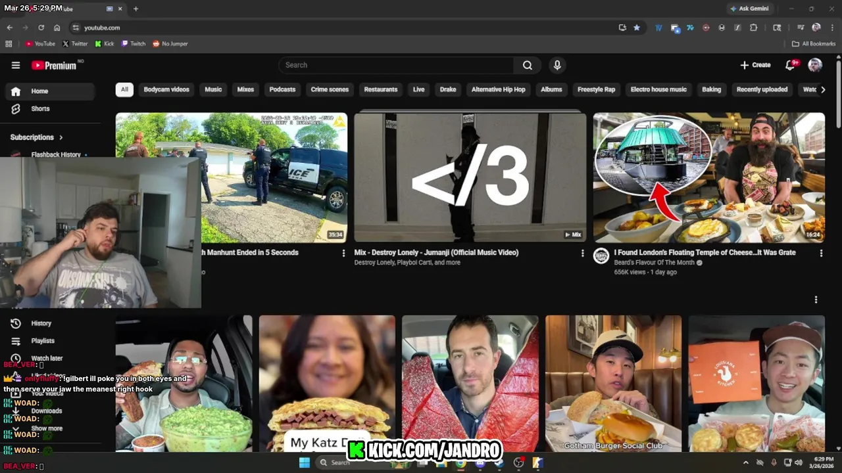Select Music filter chip
Viewport: 842px width, 473px height.
point(213,89)
